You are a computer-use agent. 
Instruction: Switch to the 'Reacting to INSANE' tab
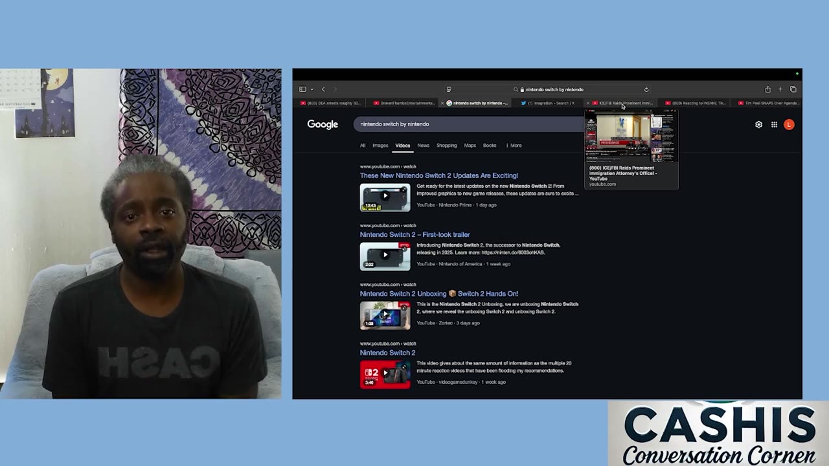click(x=695, y=103)
